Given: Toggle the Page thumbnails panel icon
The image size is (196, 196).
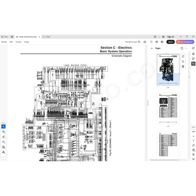Looking at the screenshot, I should 193,64.
